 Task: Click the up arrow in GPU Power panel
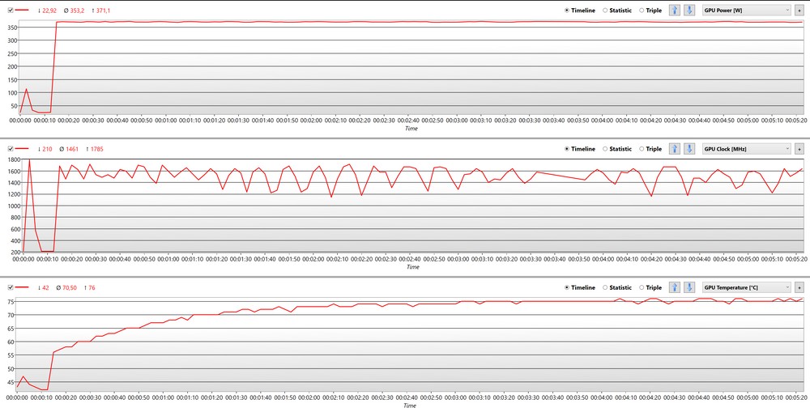[674, 11]
